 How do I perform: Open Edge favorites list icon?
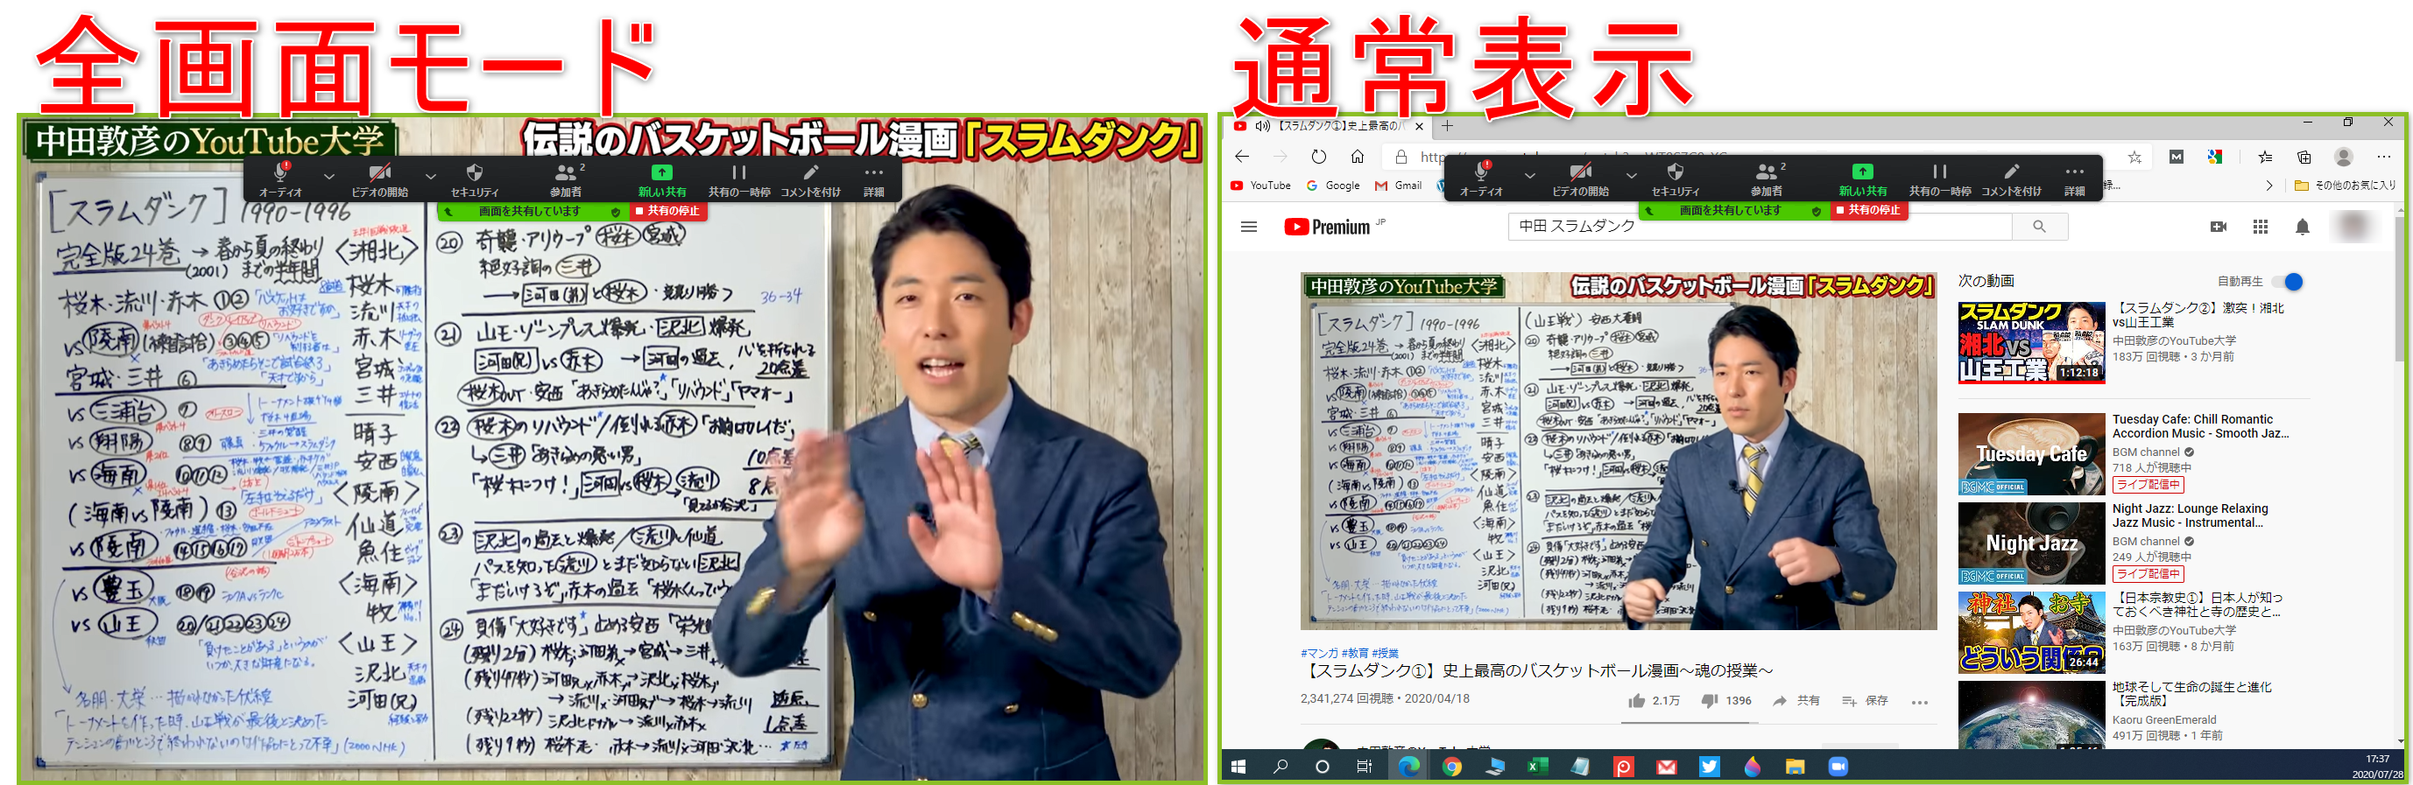tap(2265, 158)
